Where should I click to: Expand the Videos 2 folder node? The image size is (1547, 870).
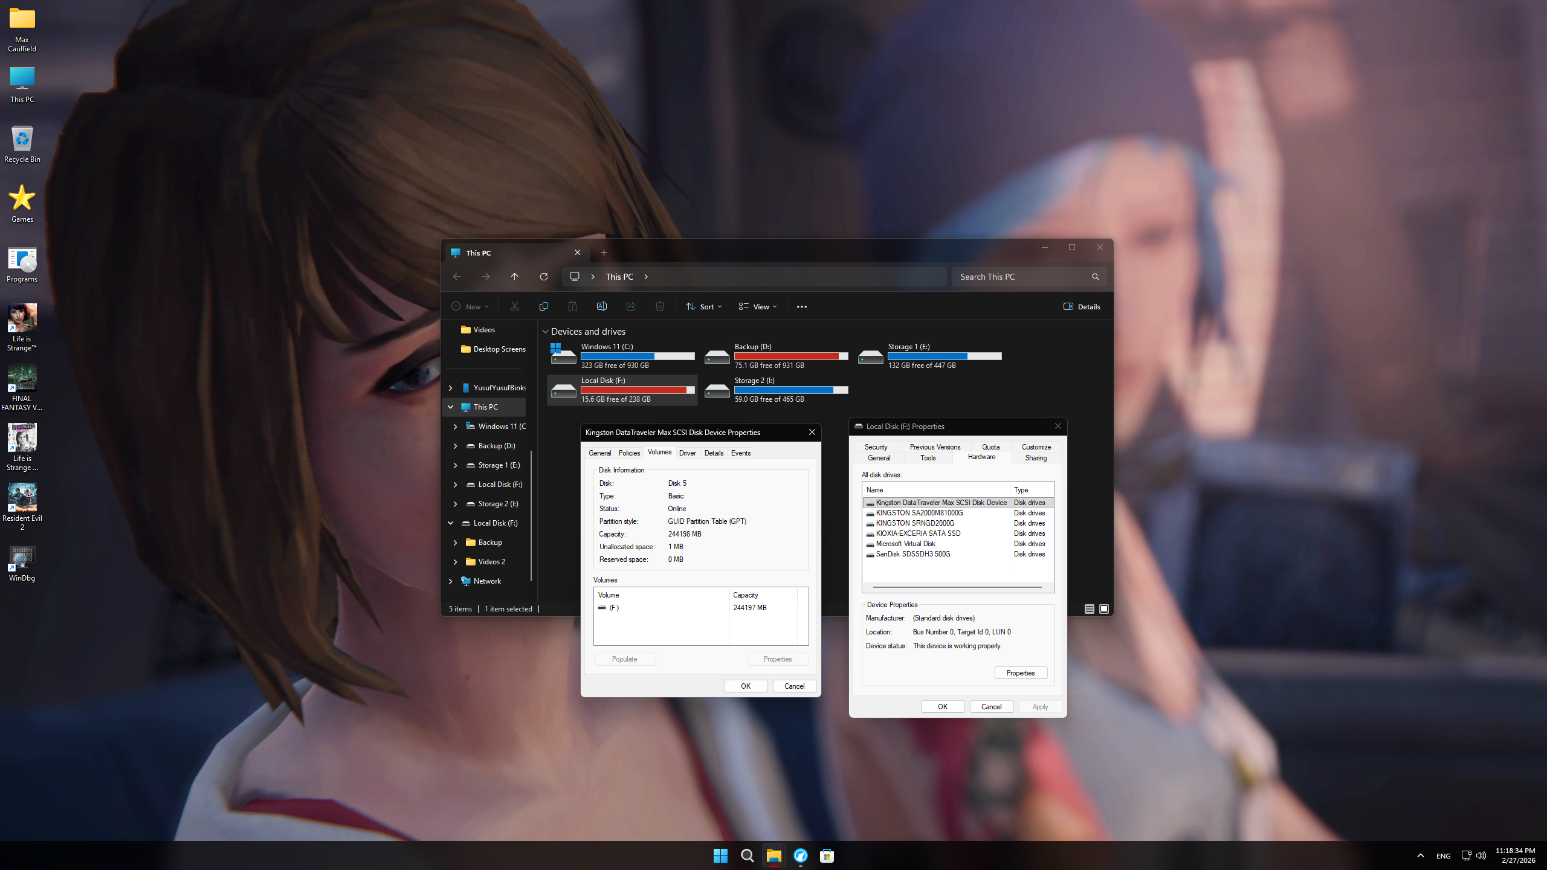tap(455, 562)
